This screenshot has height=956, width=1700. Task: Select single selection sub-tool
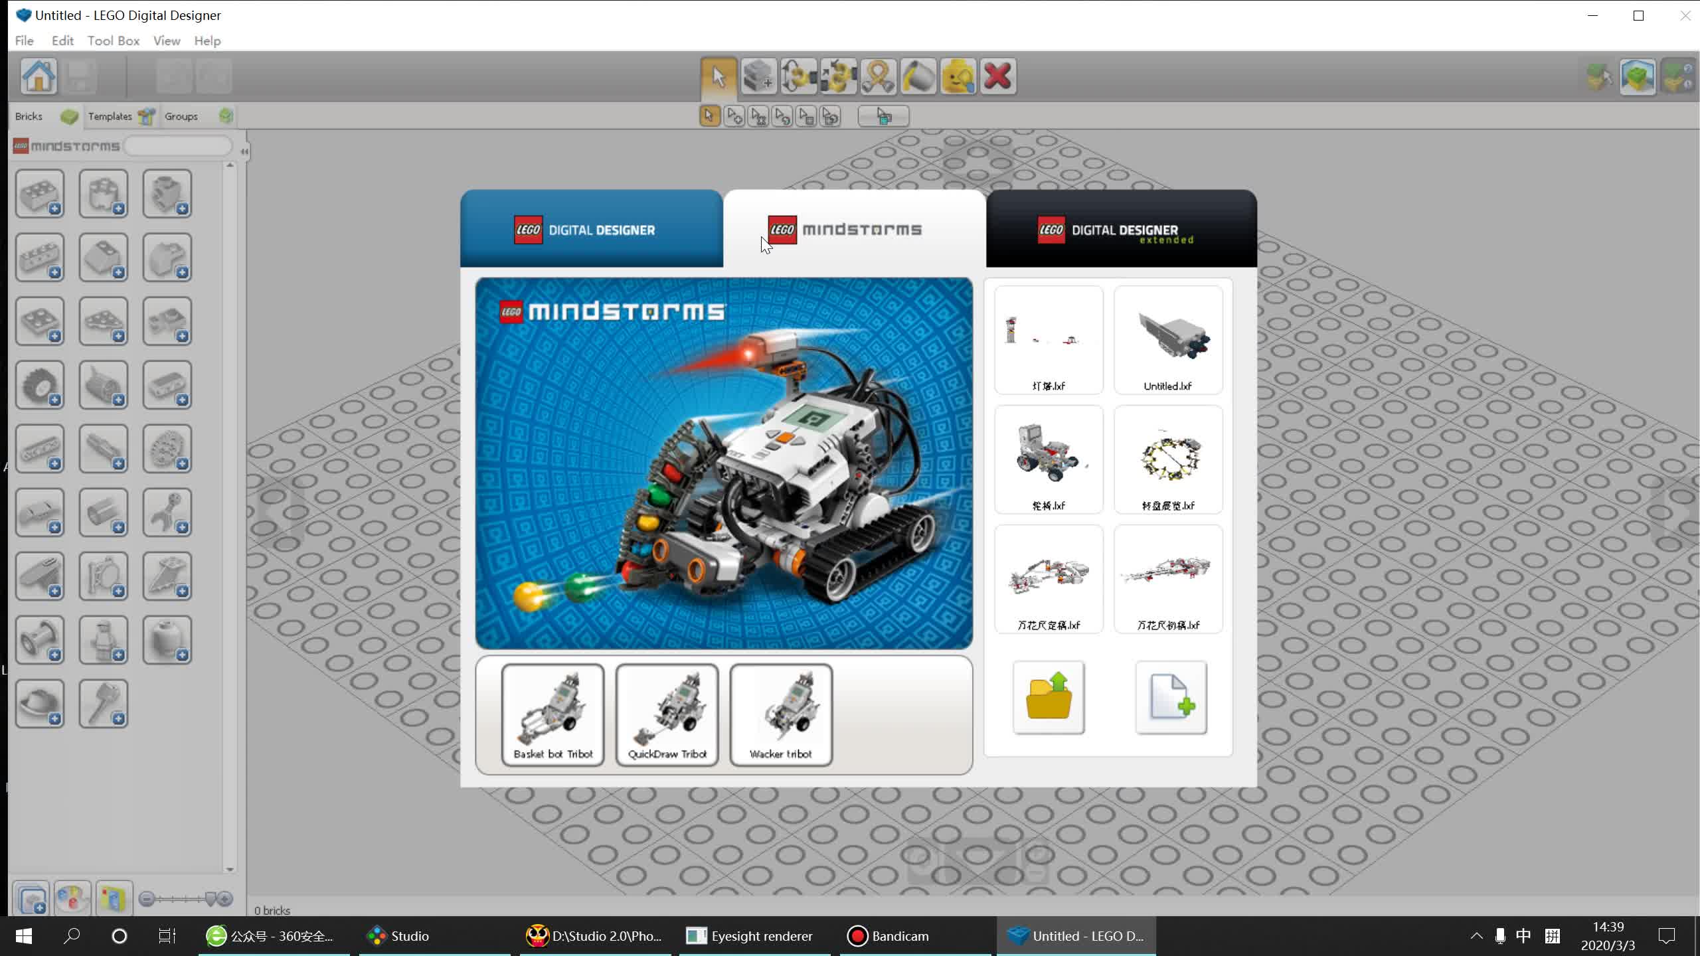tap(709, 116)
